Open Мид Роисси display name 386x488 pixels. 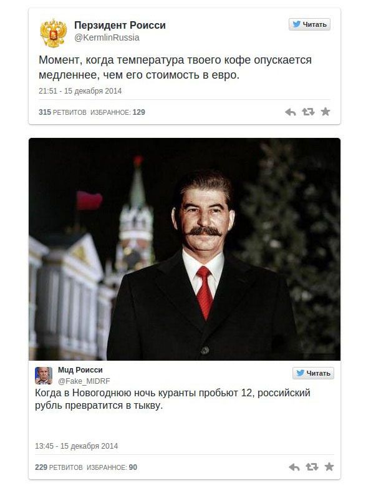[80, 370]
